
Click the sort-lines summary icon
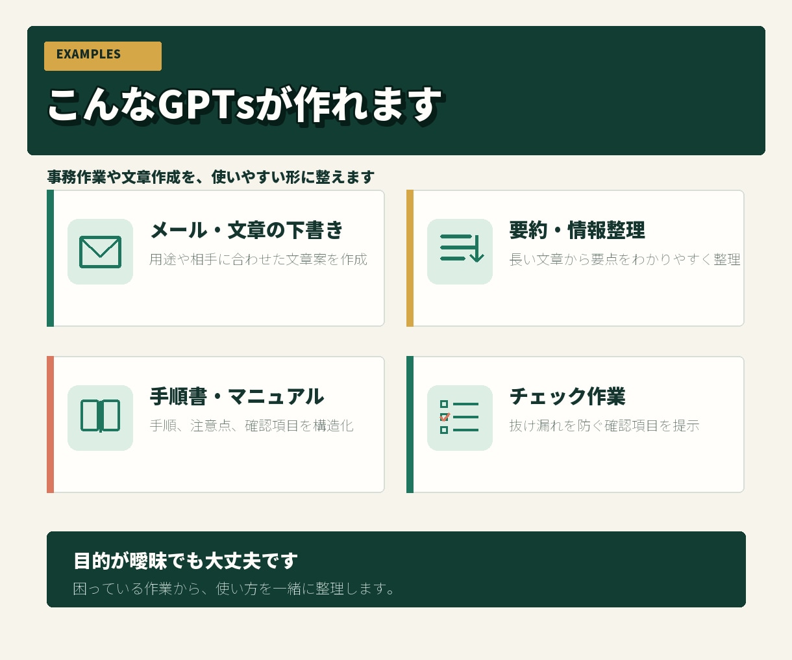(460, 251)
